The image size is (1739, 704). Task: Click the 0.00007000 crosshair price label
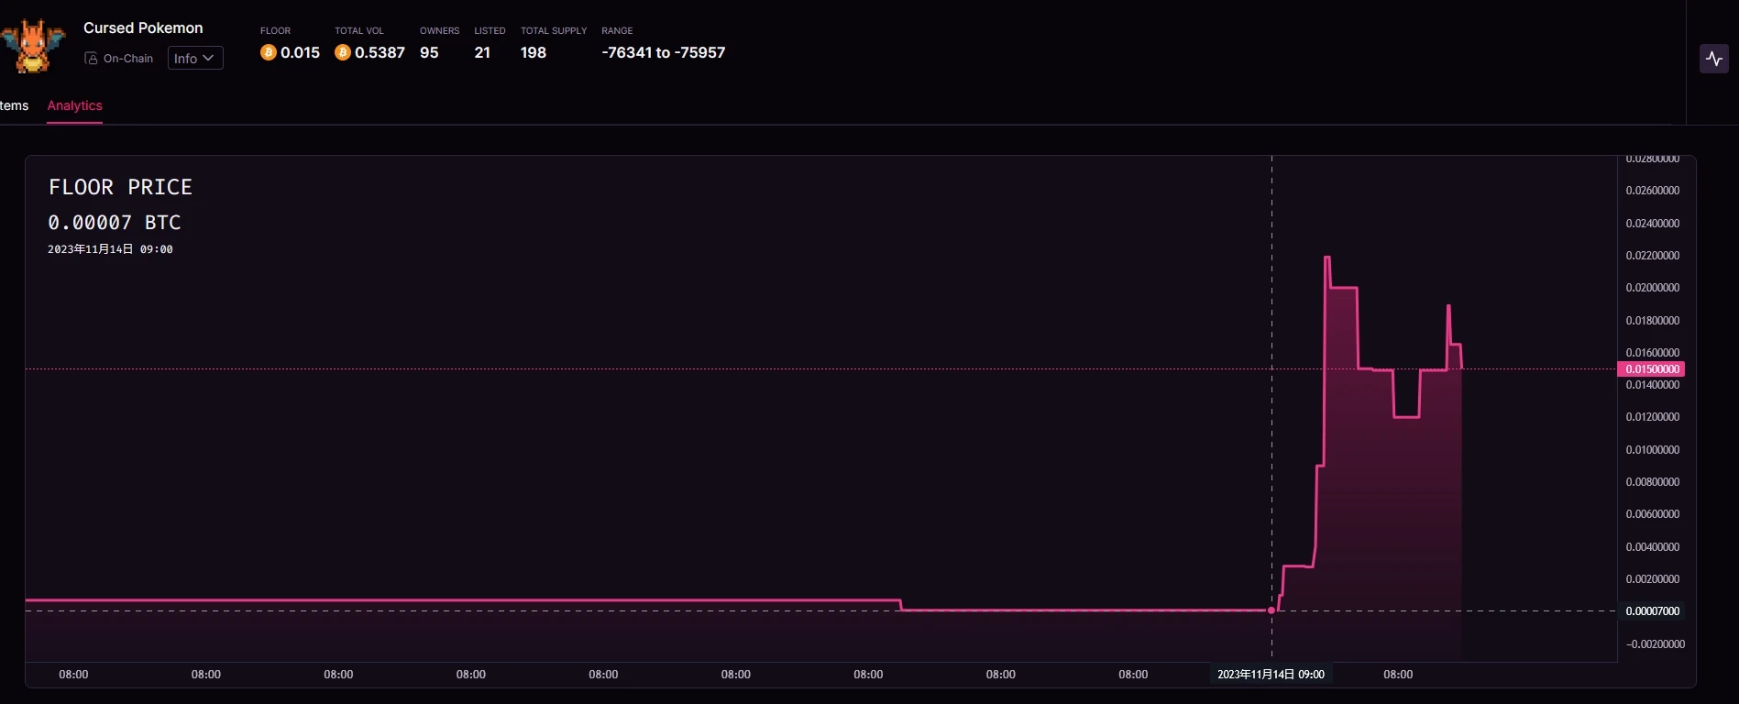(1652, 611)
